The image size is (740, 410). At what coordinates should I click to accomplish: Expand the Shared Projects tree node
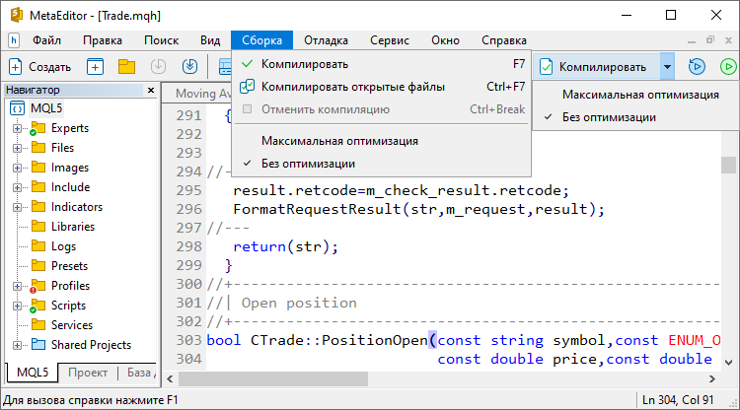17,345
